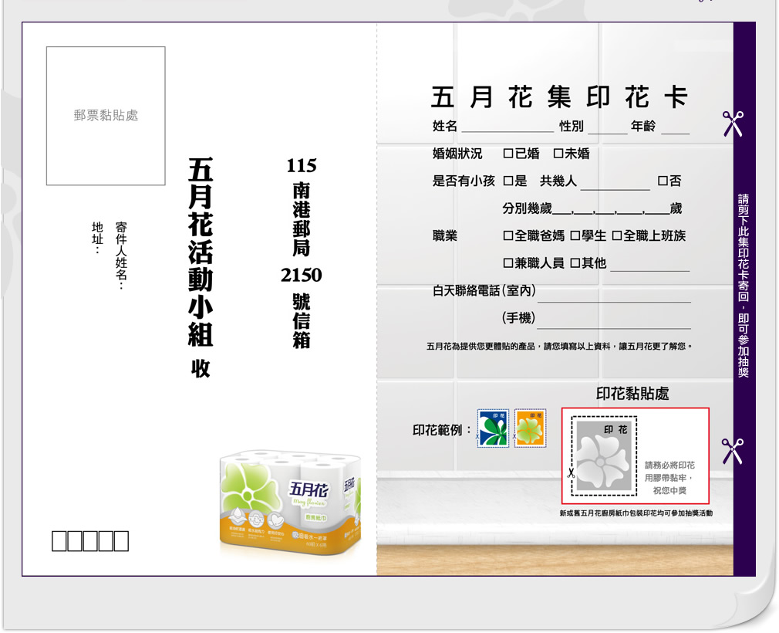
Task: Click the 姓名 name input line
Action: (x=507, y=127)
